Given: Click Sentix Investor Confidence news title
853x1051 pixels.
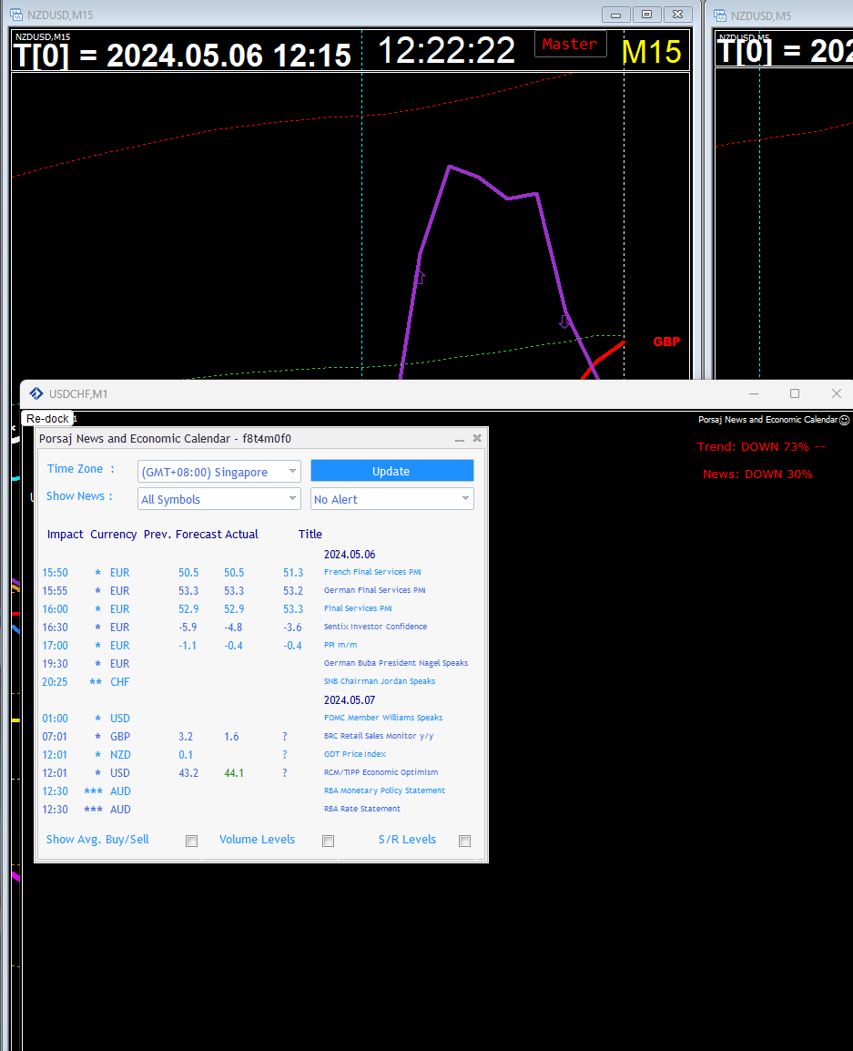Looking at the screenshot, I should tap(375, 626).
